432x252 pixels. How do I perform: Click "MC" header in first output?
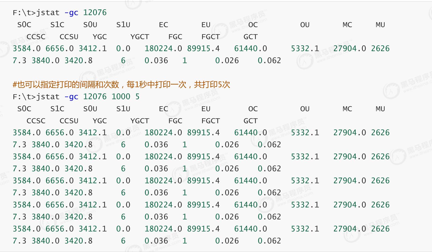pos(347,25)
